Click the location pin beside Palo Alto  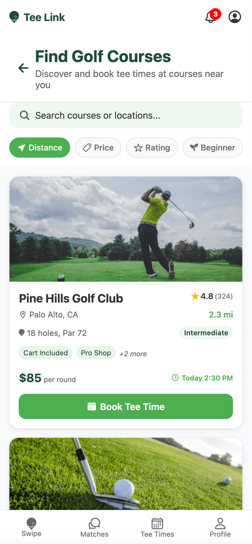coord(22,315)
